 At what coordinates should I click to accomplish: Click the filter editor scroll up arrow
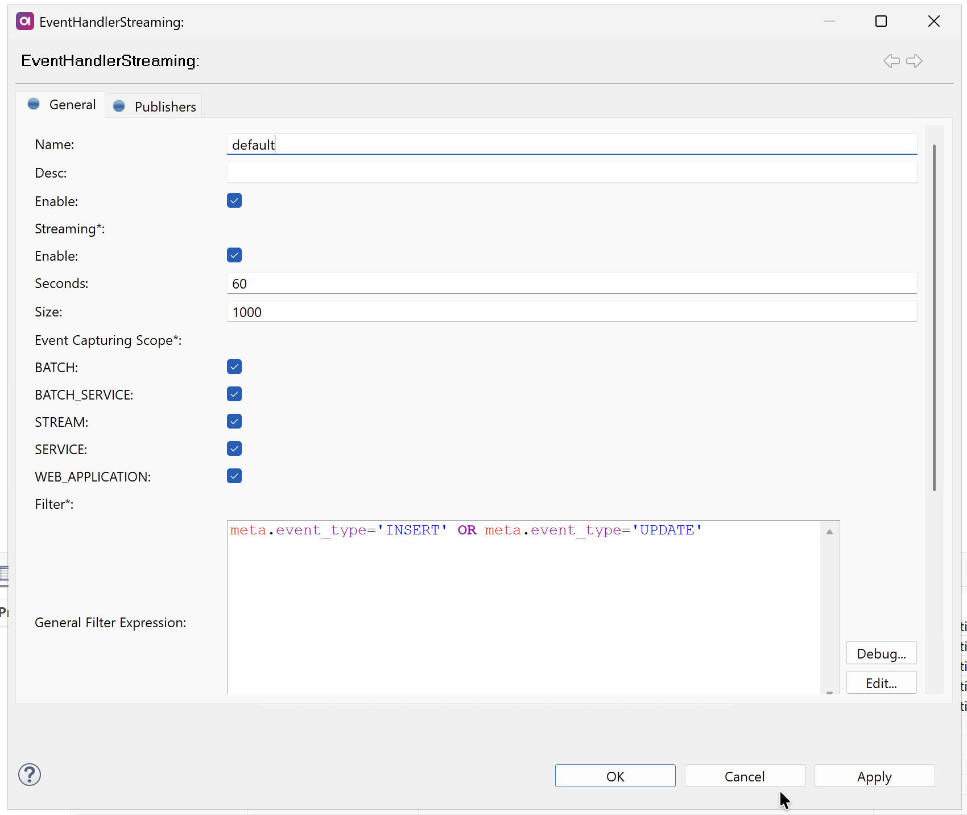830,532
